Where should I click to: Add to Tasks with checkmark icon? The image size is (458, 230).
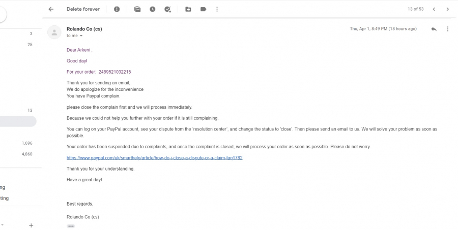point(167,9)
